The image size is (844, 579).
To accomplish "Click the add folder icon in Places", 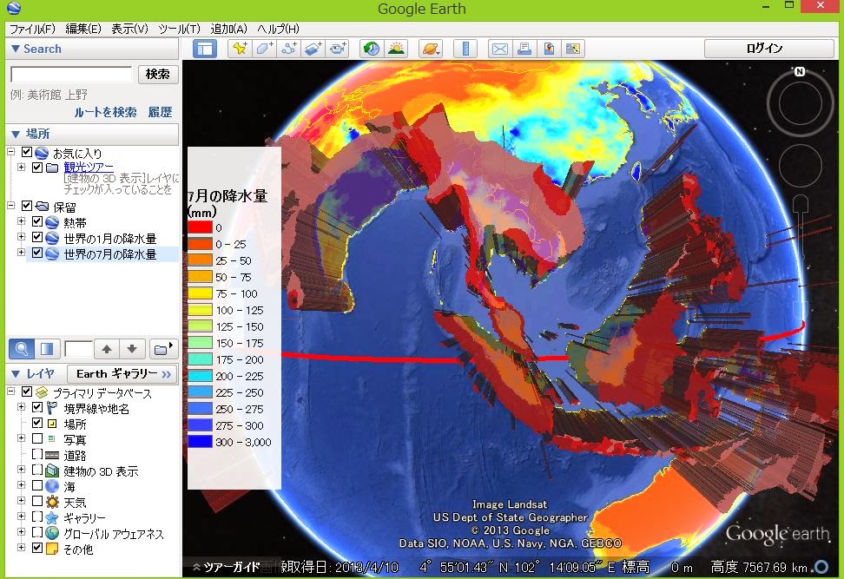I will tap(162, 349).
